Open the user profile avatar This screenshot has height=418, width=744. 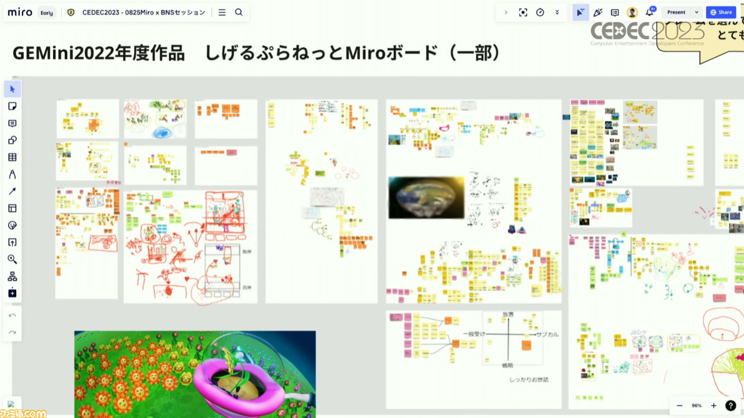point(632,12)
